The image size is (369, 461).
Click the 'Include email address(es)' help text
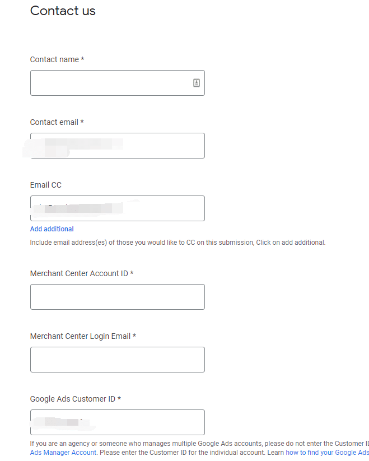pos(178,243)
